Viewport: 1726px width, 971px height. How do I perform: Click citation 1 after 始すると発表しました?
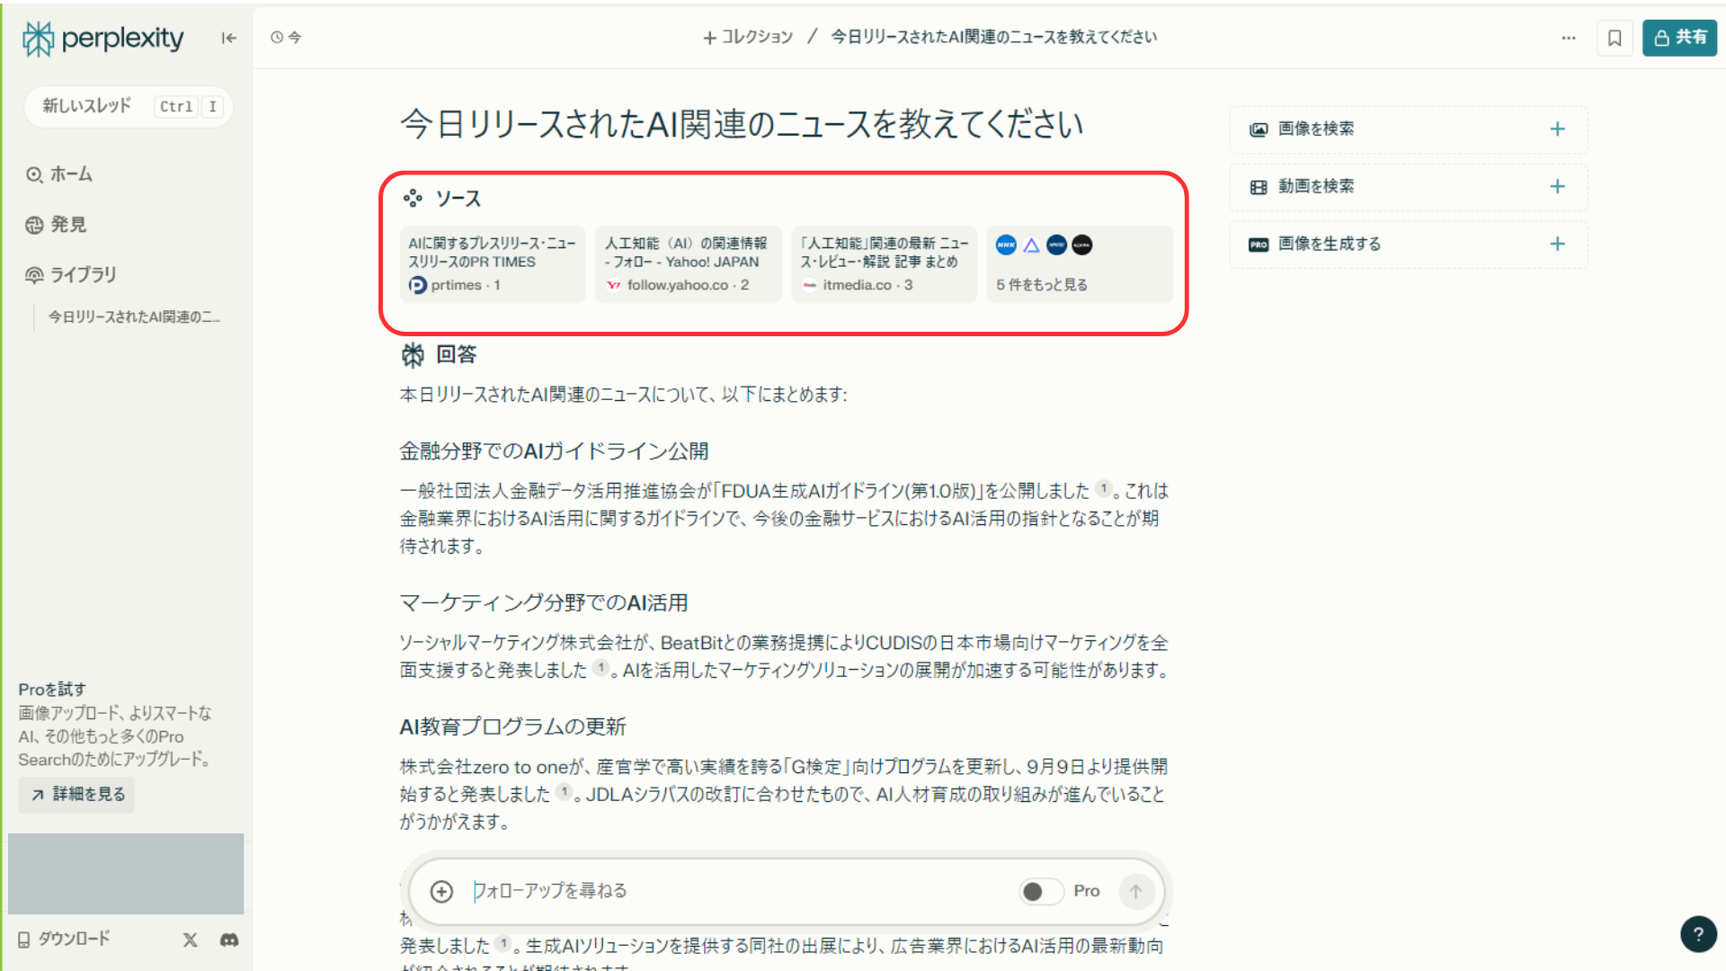click(x=564, y=792)
